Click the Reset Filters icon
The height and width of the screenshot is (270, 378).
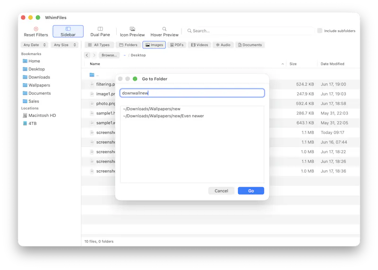[x=36, y=29]
